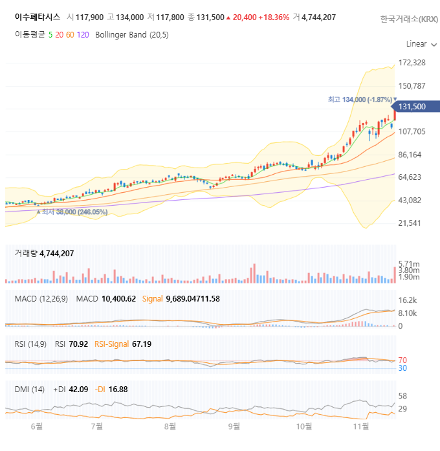Click the low price 117,800 value
The image size is (440, 451).
[x=170, y=17]
